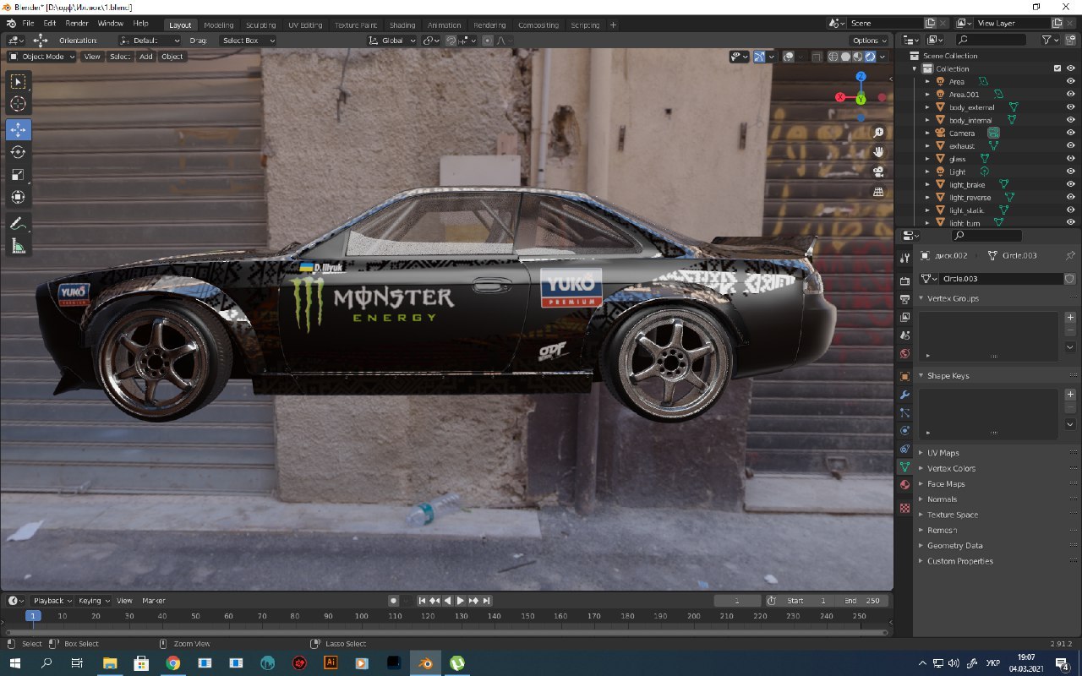Switch to the Modeling workspace tab

pos(219,25)
